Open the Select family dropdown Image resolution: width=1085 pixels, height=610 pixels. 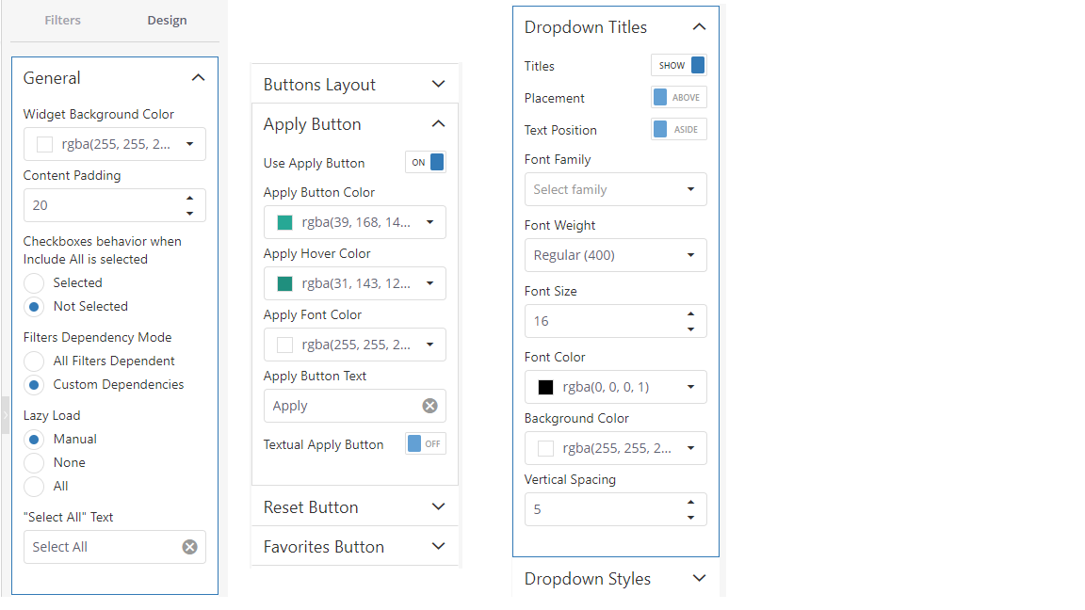615,189
